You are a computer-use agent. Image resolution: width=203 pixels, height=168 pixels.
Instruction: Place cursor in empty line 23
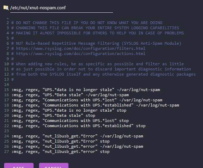coord(104,131)
